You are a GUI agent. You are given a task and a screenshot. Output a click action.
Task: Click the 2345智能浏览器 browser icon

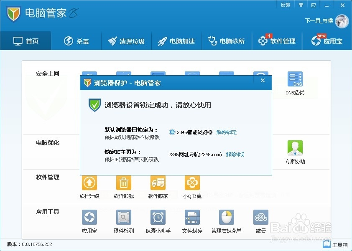(x=172, y=132)
